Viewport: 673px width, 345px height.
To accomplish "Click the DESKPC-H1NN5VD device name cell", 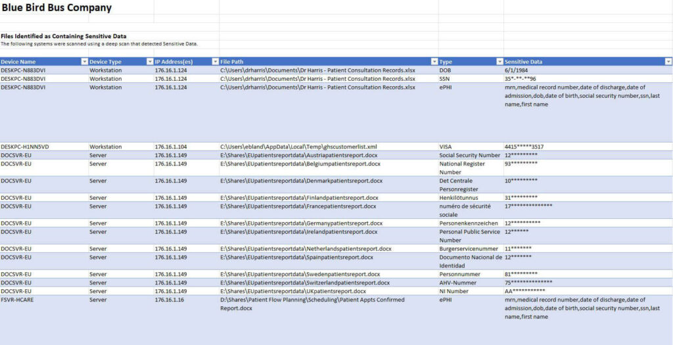I will [25, 147].
